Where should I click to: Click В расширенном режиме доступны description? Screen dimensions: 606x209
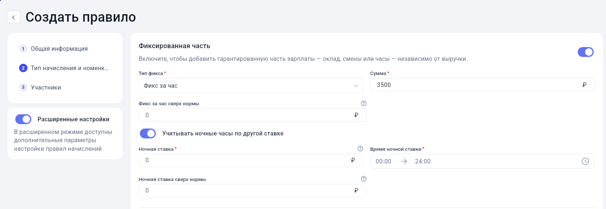(63, 140)
